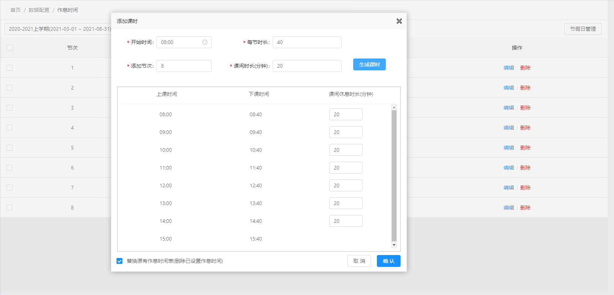The width and height of the screenshot is (614, 295).
Task: Edit break duration for the 11:00 class
Action: (x=346, y=168)
